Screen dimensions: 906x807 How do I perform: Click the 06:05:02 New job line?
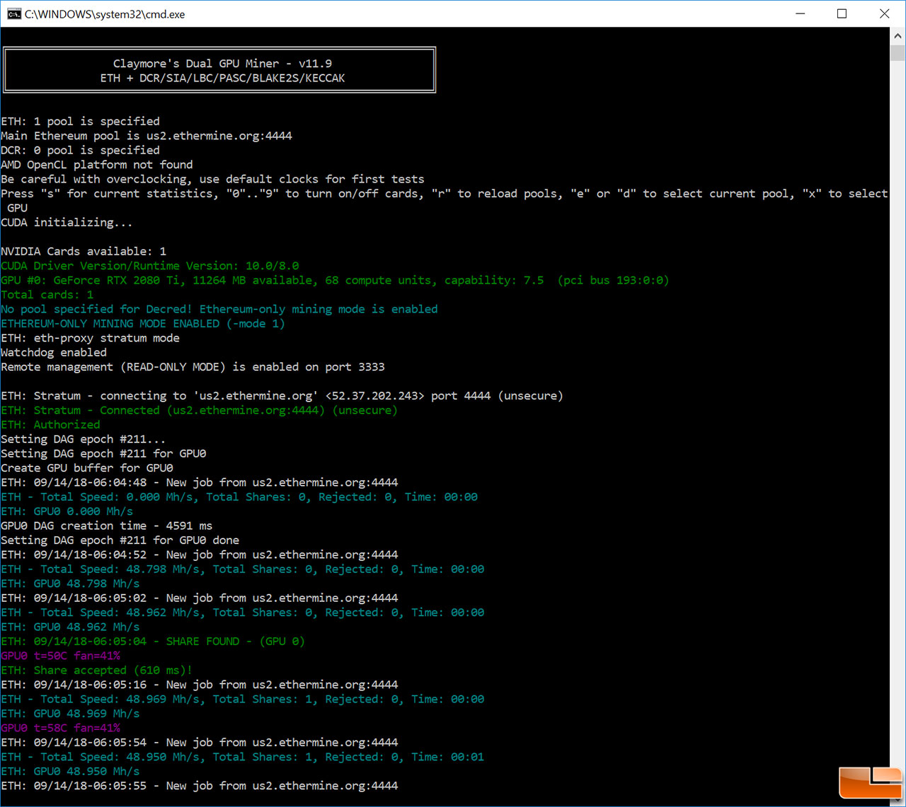pyautogui.click(x=200, y=598)
